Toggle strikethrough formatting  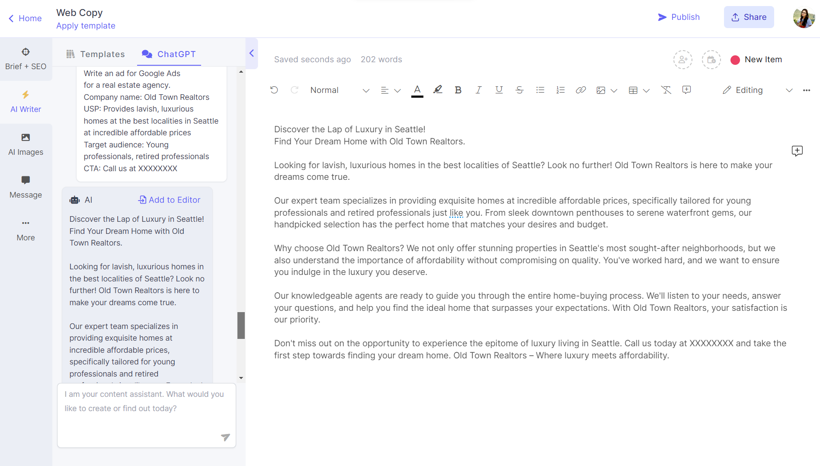[519, 90]
